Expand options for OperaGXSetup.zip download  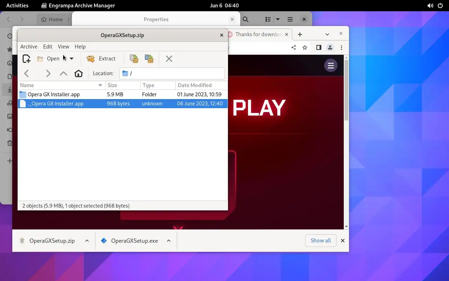click(x=87, y=241)
